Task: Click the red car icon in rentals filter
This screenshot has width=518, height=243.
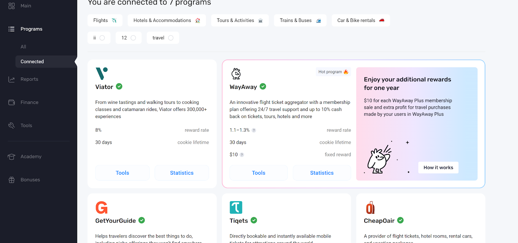Action: click(x=382, y=20)
